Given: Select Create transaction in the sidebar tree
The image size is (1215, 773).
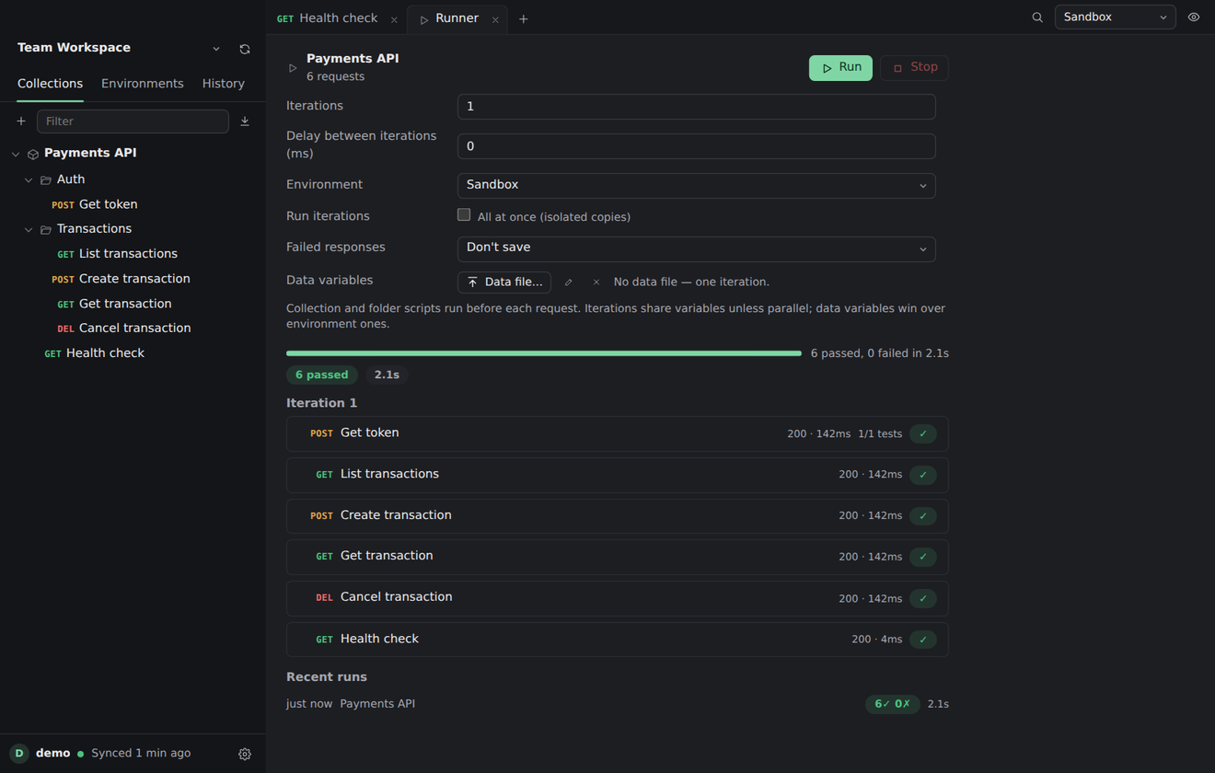Looking at the screenshot, I should tap(133, 279).
